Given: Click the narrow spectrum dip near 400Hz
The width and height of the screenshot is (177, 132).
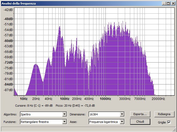Looking at the screenshot, I should pyautogui.click(x=89, y=77).
